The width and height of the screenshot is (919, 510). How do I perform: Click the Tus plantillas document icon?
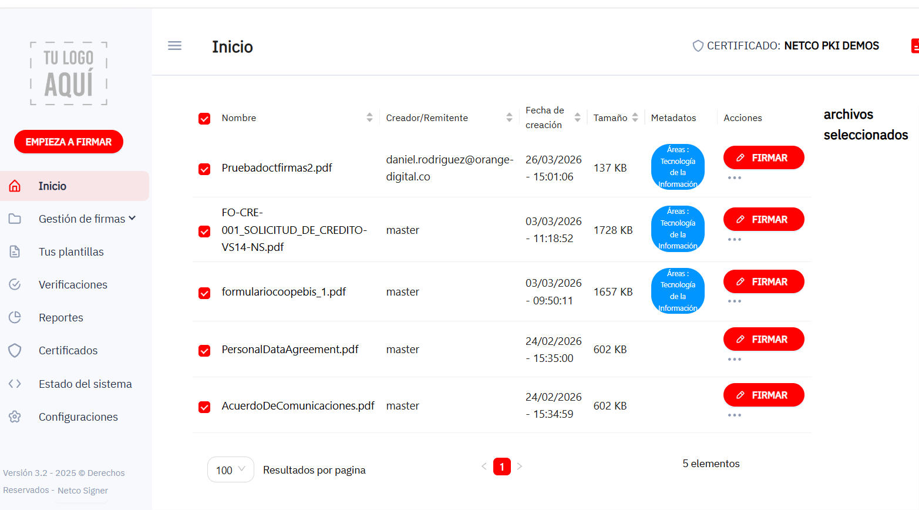pos(15,252)
